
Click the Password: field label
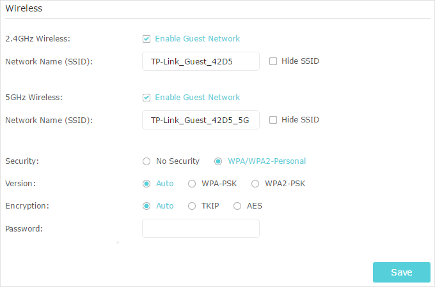[x=24, y=229]
